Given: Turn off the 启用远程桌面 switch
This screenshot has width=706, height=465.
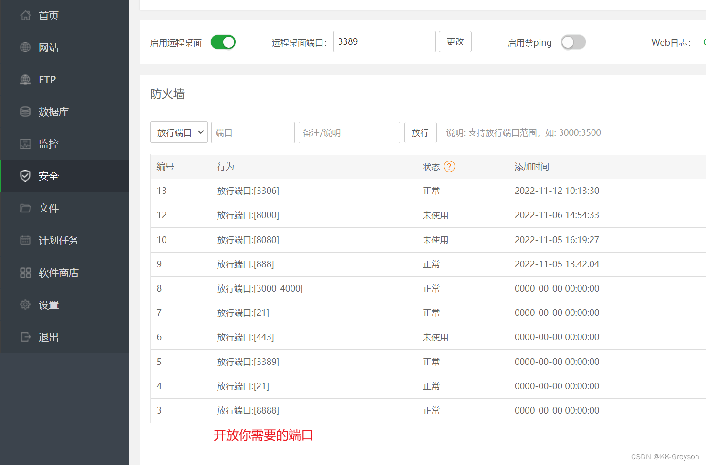Looking at the screenshot, I should 223,42.
